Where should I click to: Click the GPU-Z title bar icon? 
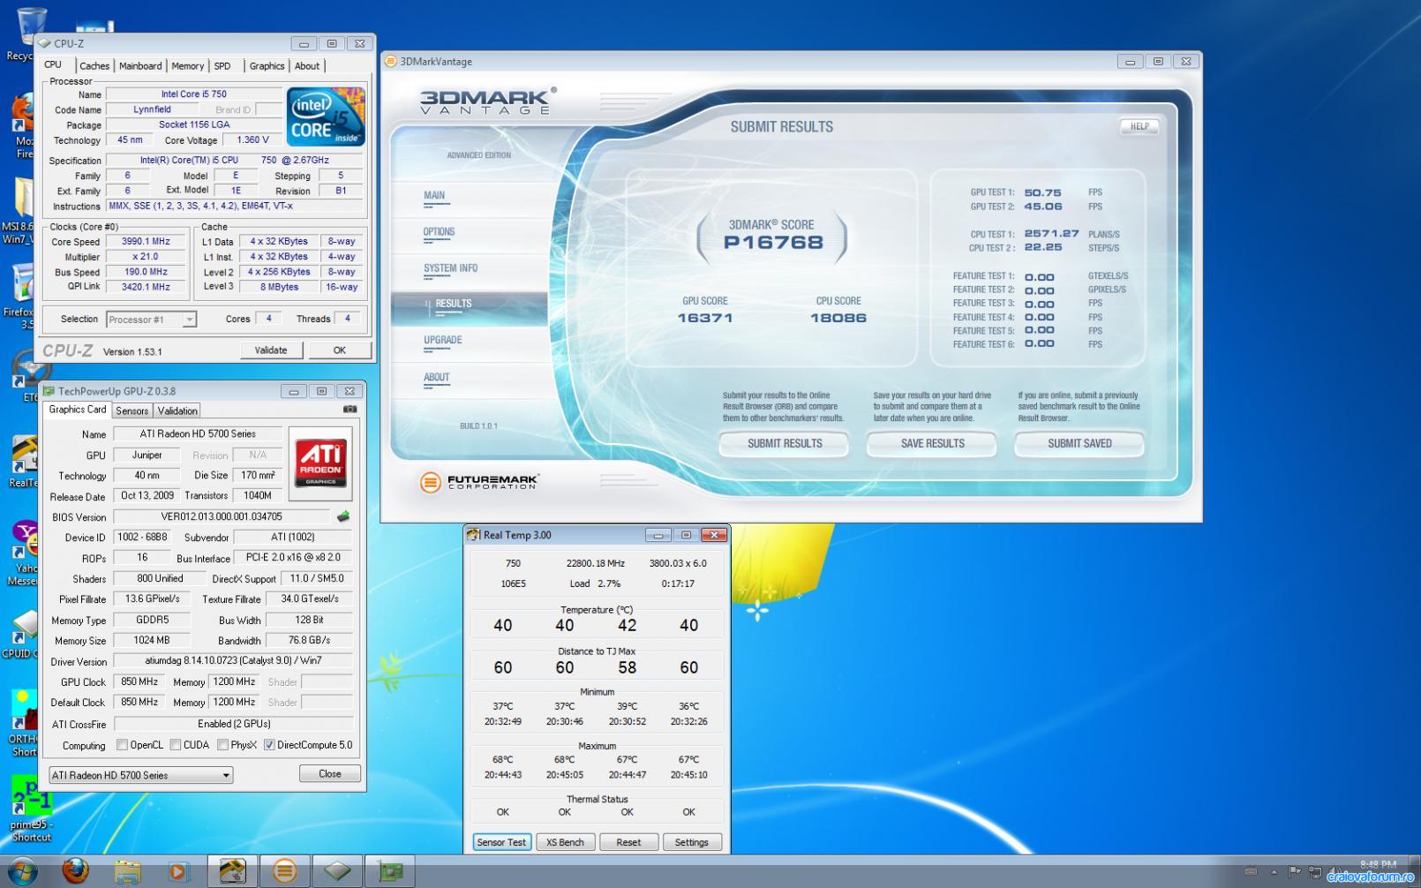(49, 391)
